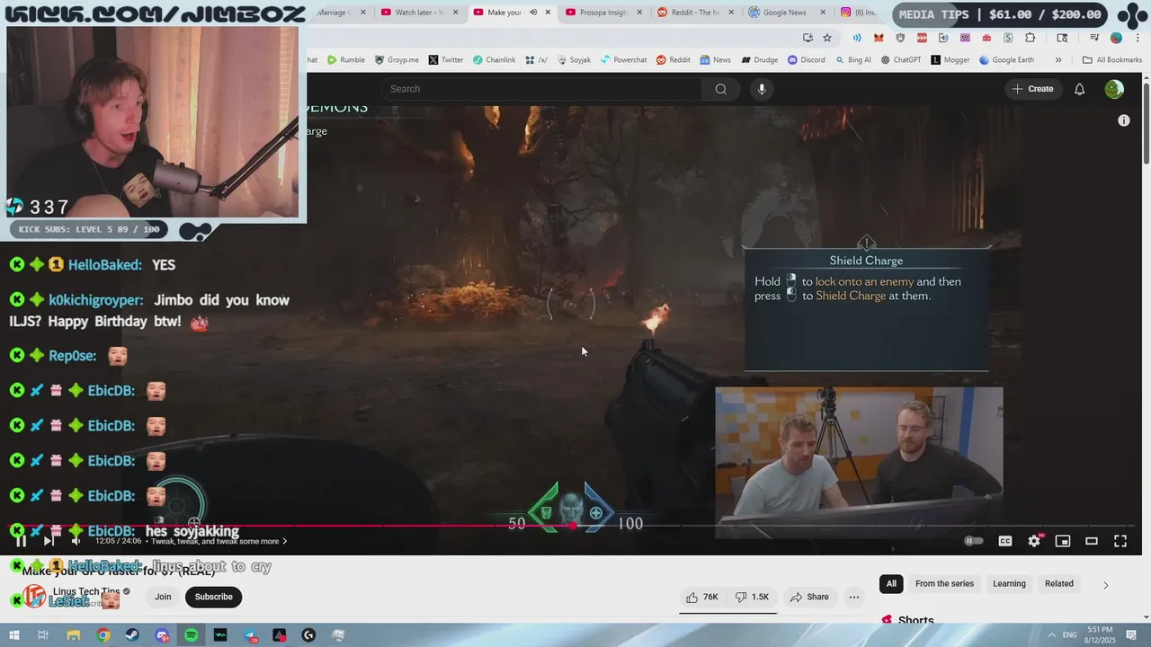This screenshot has width=1151, height=647.
Task: Expand the chapter title 'Tweak, tweak, and tweak some more'
Action: coord(219,541)
